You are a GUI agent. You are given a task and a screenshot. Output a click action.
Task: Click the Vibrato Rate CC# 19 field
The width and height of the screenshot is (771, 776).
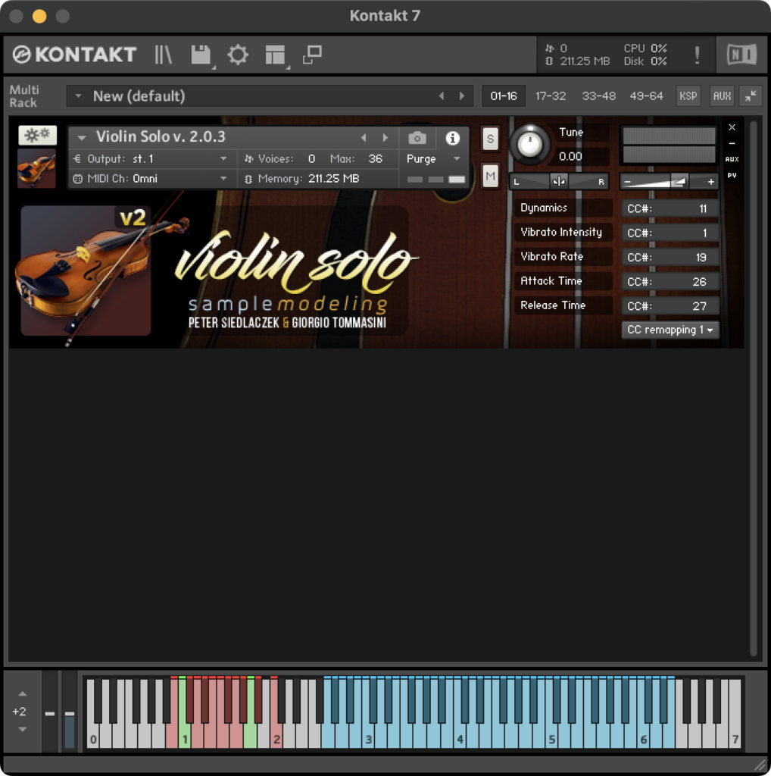(x=670, y=257)
